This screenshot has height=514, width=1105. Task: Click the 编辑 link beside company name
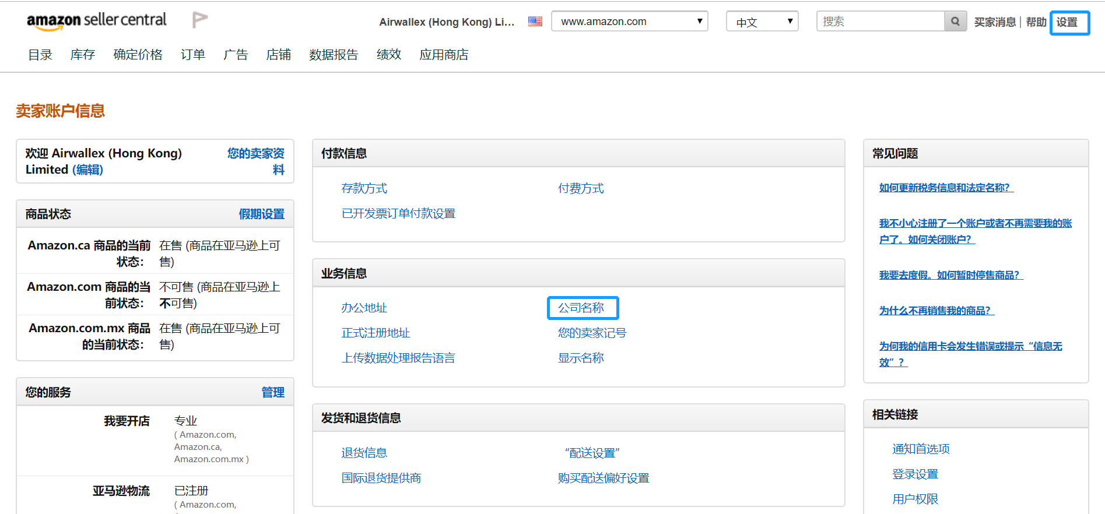point(88,170)
